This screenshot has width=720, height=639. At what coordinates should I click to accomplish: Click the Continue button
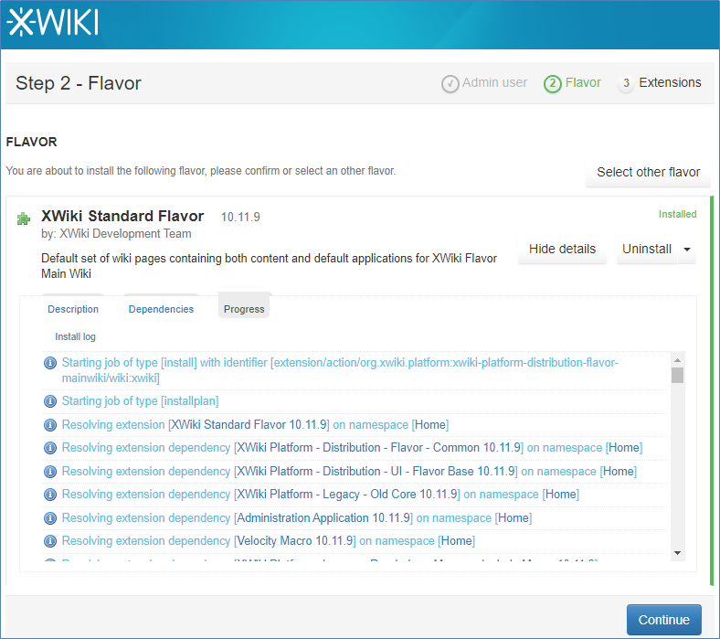(x=664, y=620)
